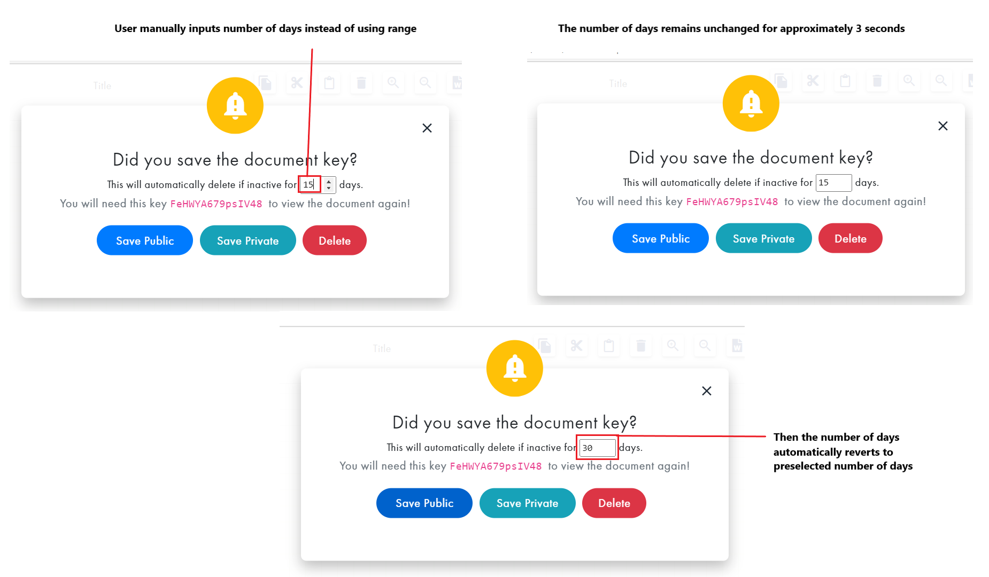Click the yellow bell notification icon on left dialog

[x=235, y=105]
